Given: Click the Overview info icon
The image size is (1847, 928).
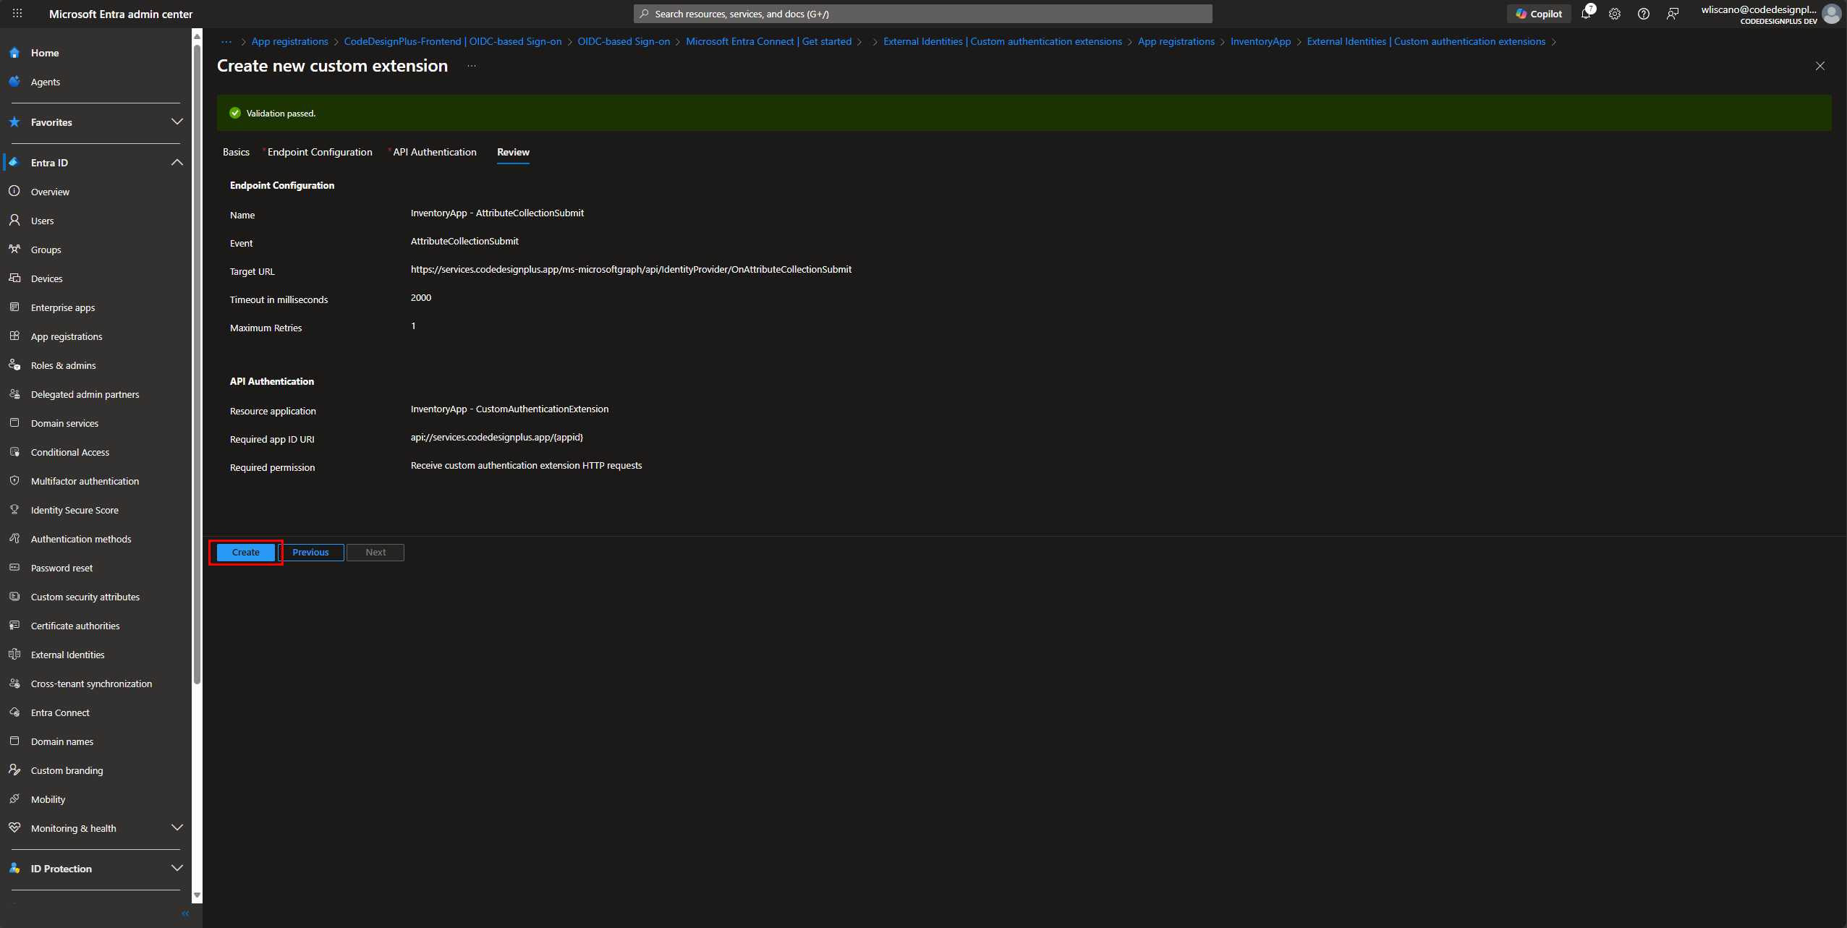Looking at the screenshot, I should pyautogui.click(x=14, y=191).
